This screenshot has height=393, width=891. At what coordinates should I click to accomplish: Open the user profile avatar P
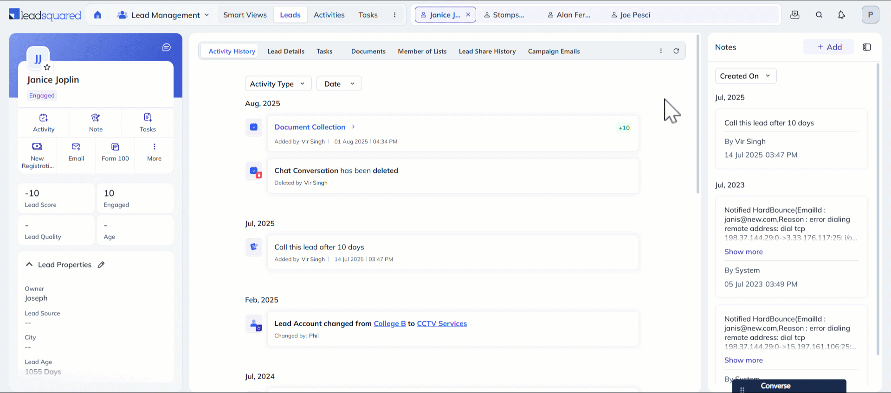coord(871,15)
